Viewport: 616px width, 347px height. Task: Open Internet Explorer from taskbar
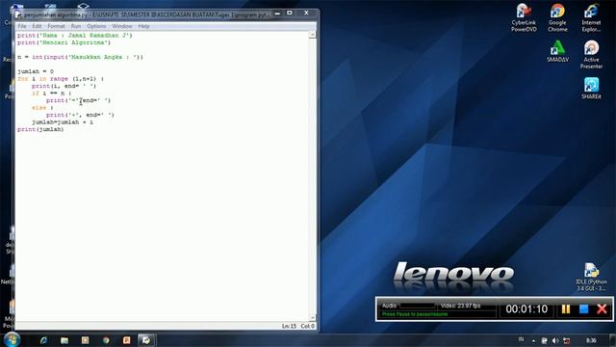(43, 340)
